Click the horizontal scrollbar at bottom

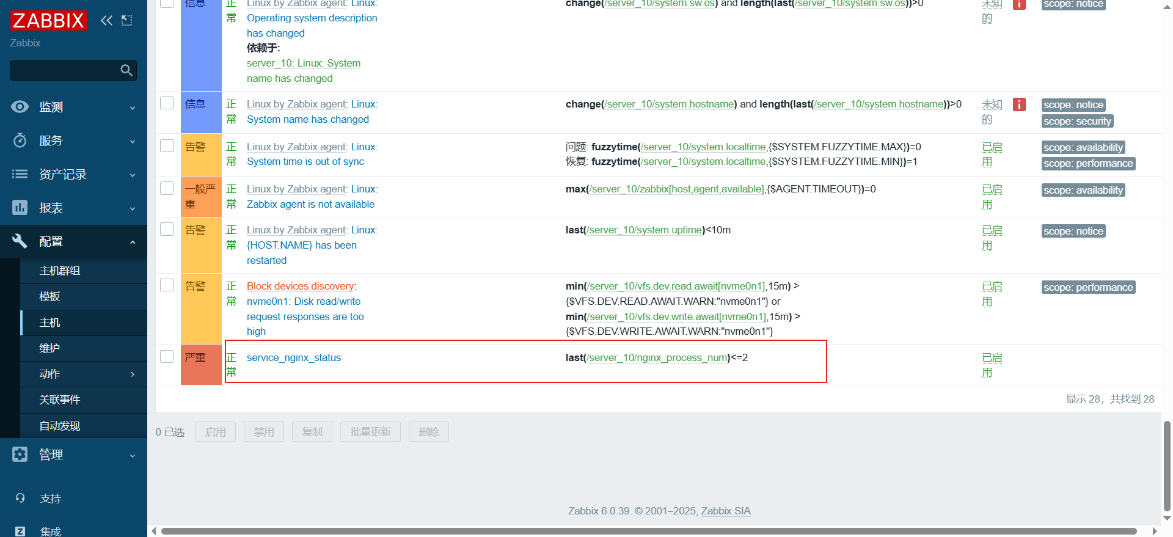(648, 531)
